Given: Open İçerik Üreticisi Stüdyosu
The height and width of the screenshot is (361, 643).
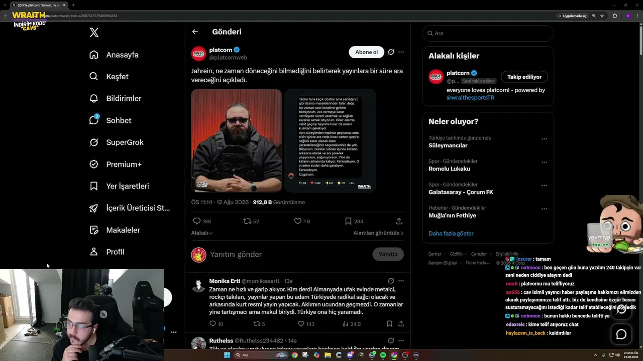Looking at the screenshot, I should click(129, 208).
